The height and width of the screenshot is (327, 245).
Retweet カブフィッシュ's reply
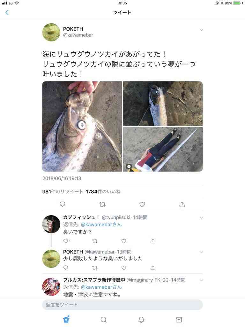[x=95, y=241]
